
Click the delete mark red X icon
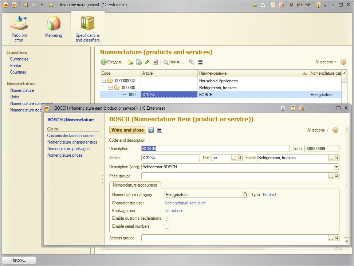pyautogui.click(x=156, y=62)
